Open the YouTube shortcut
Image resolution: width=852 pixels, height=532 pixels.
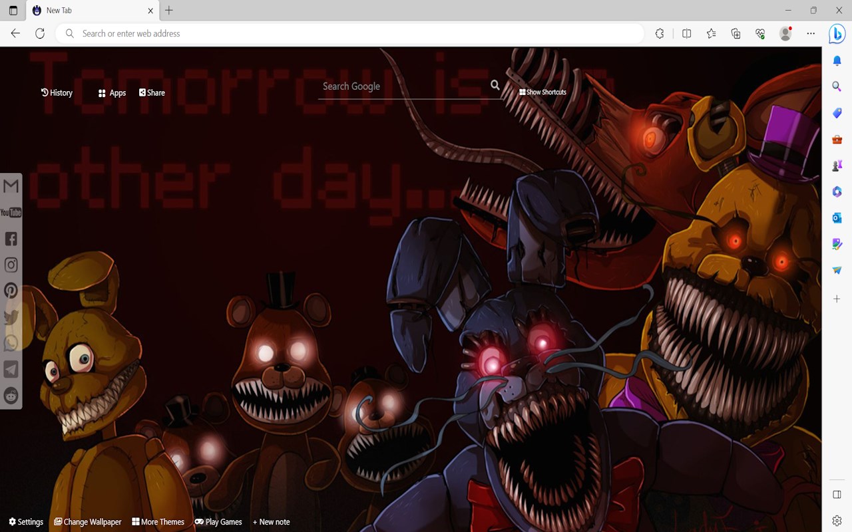pos(11,212)
